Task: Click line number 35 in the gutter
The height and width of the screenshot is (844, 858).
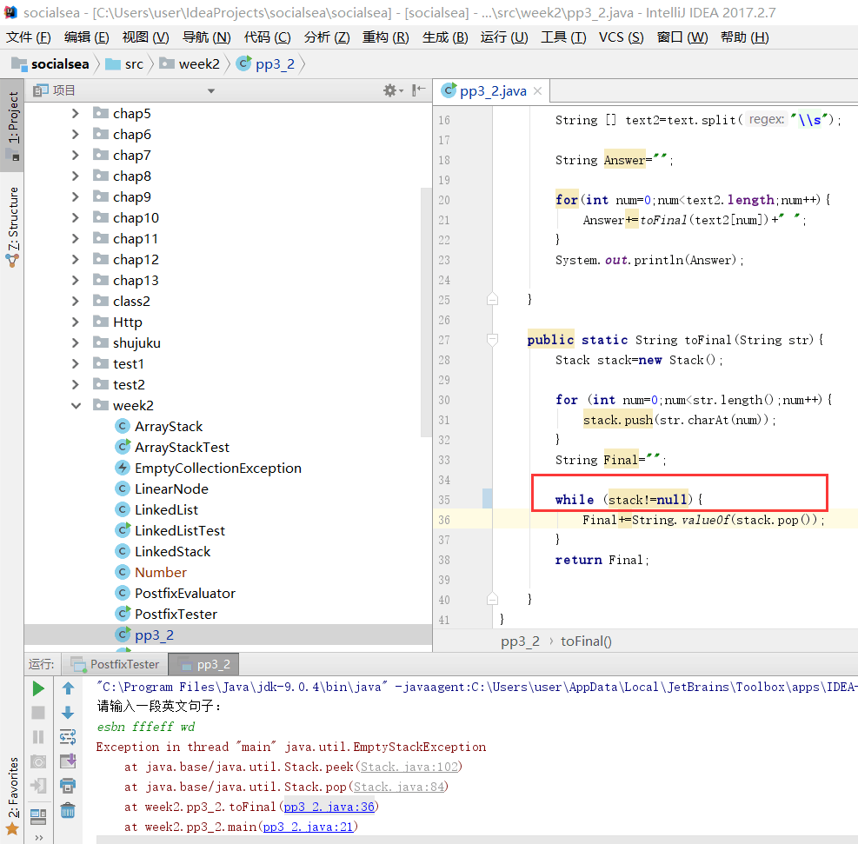Action: click(444, 500)
